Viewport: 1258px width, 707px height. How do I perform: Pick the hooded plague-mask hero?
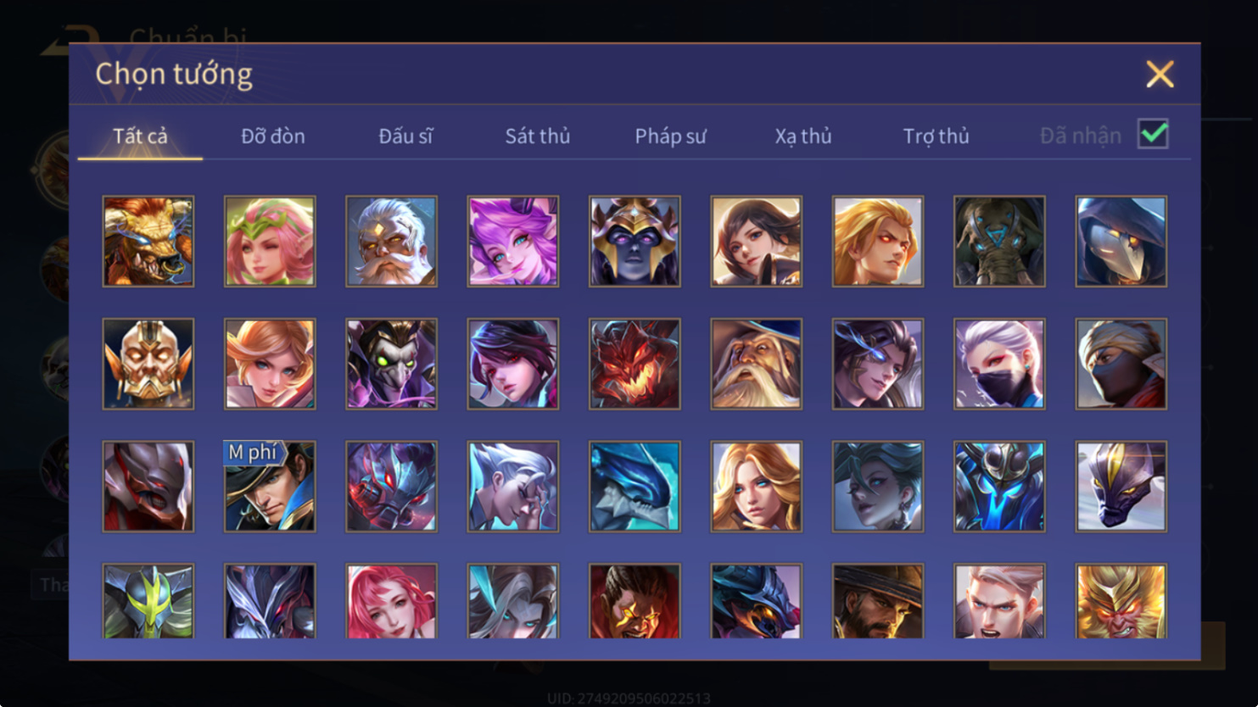coord(1121,242)
